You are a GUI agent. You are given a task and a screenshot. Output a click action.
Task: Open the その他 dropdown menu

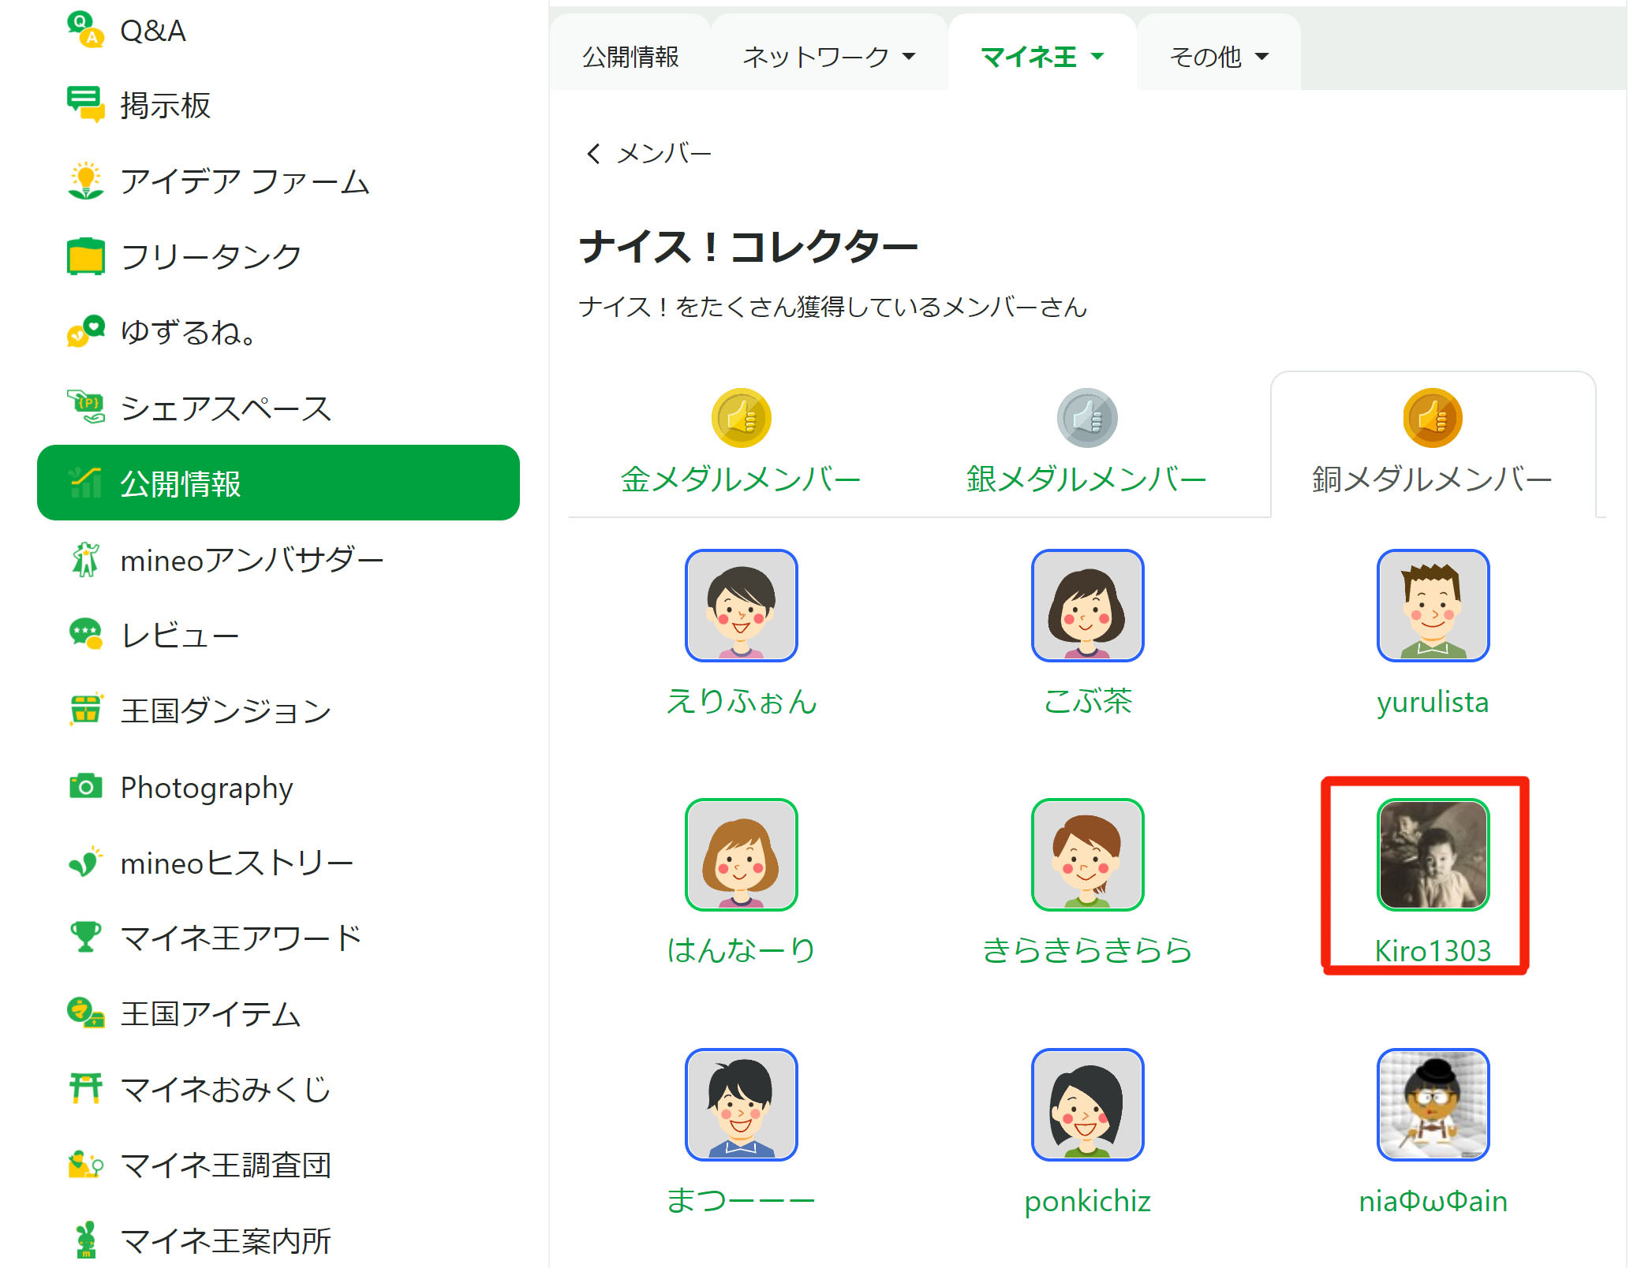(x=1218, y=57)
